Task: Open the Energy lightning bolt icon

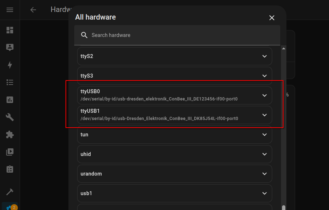Action: click(10, 65)
